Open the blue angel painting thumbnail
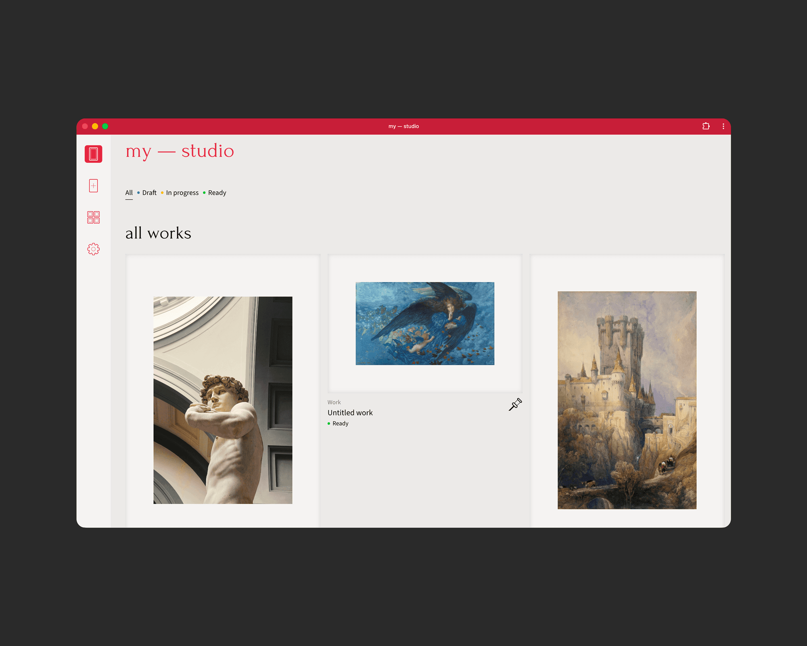Viewport: 807px width, 646px height. pyautogui.click(x=424, y=323)
